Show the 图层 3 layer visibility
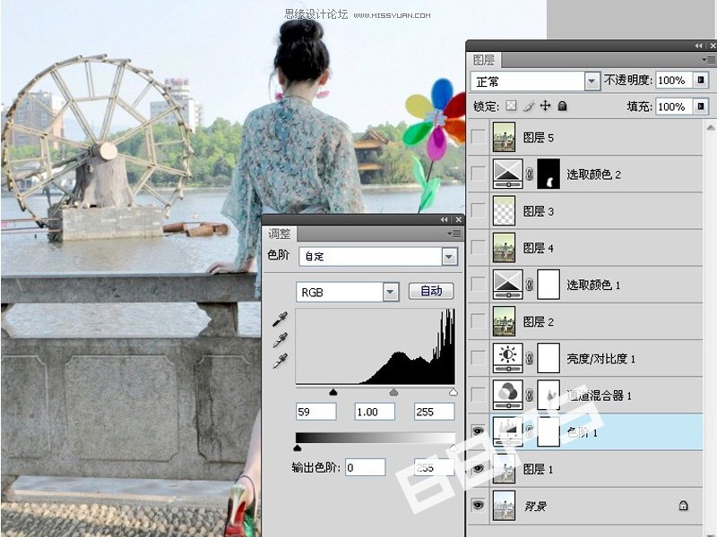717x537 pixels. [x=479, y=211]
